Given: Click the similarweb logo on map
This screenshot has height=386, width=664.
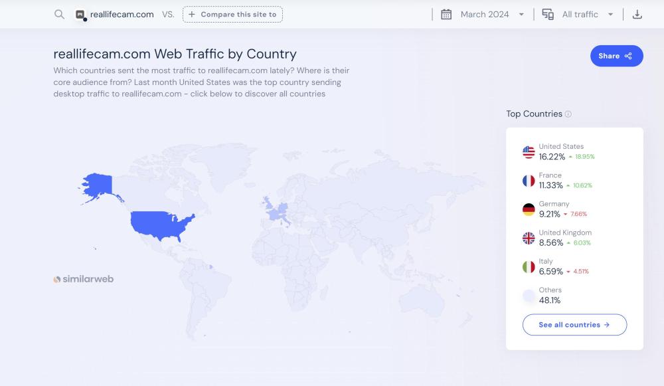Looking at the screenshot, I should [x=84, y=279].
